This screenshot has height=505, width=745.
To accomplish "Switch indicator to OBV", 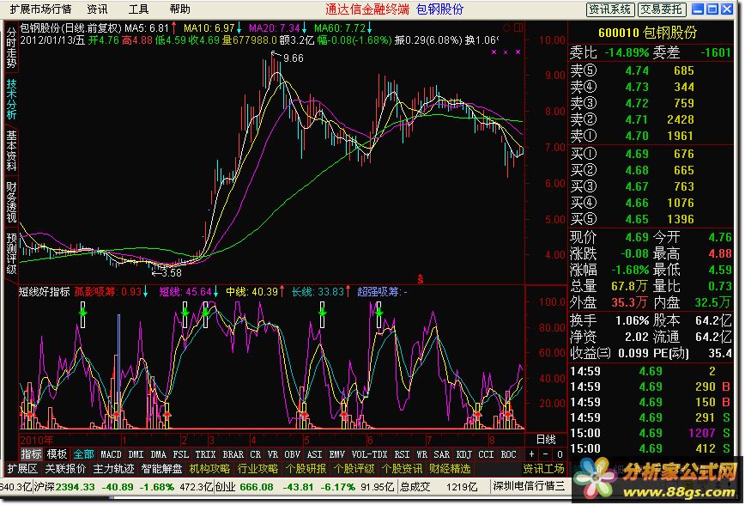I will click(x=292, y=454).
